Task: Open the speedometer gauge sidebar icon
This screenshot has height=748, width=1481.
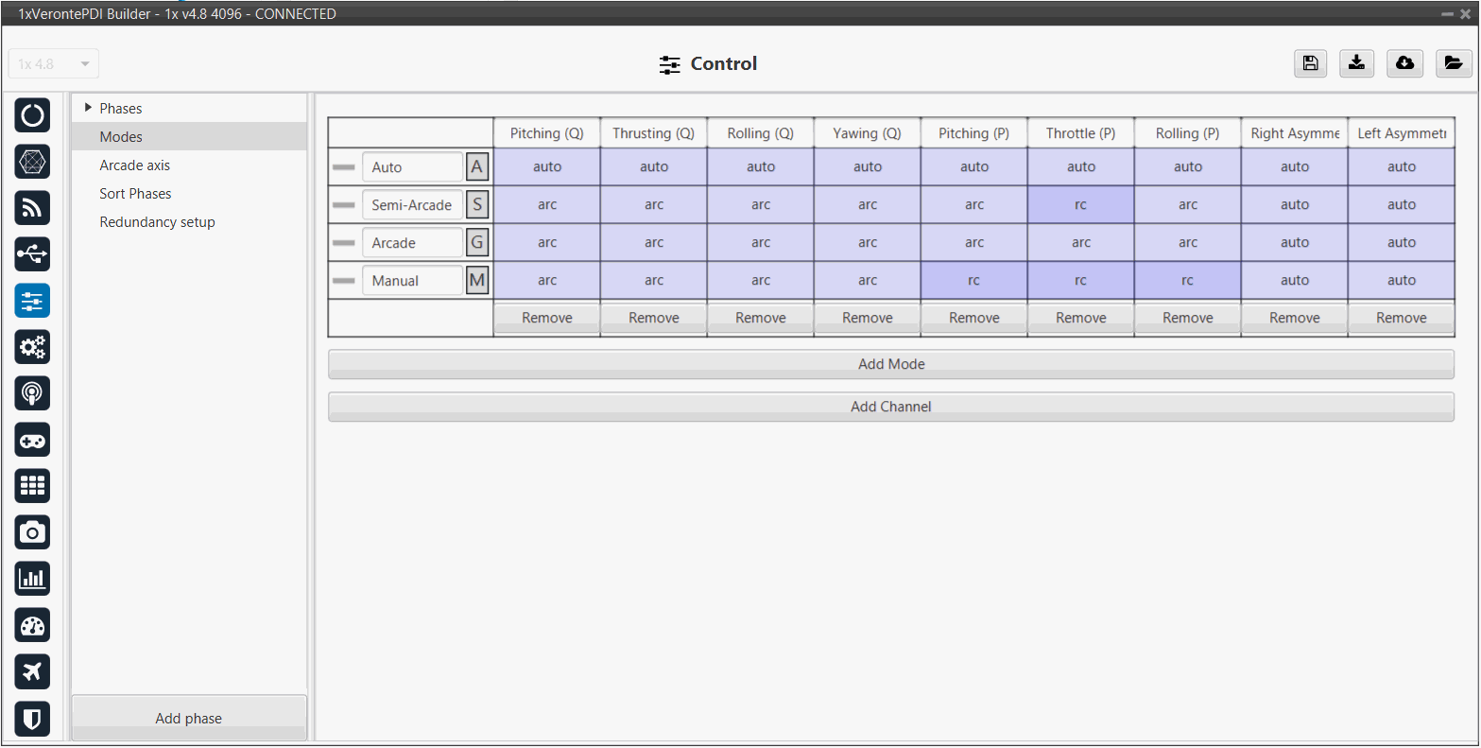Action: 32,625
